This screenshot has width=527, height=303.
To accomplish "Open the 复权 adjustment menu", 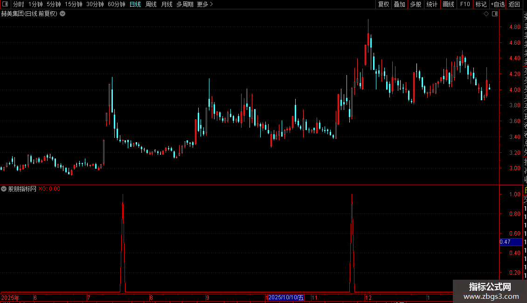I will click(383, 4).
